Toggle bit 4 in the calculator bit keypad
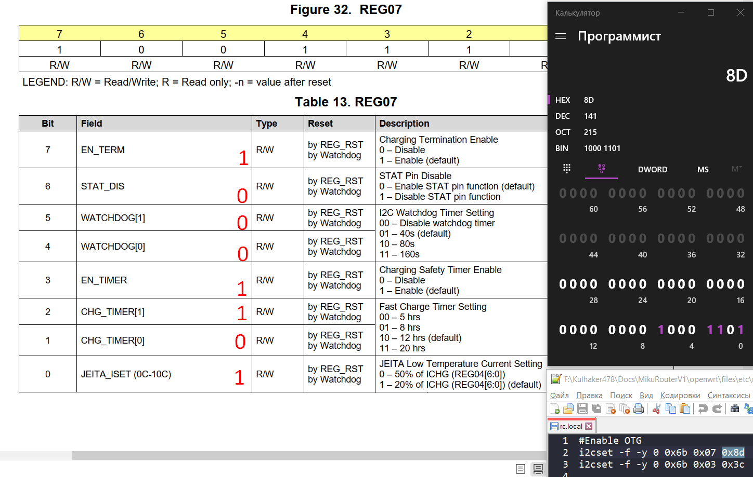The image size is (753, 477). 692,330
